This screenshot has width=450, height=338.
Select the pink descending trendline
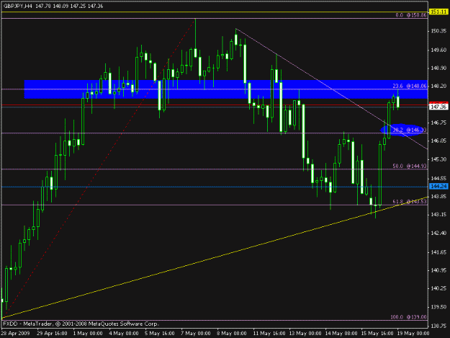331,89
